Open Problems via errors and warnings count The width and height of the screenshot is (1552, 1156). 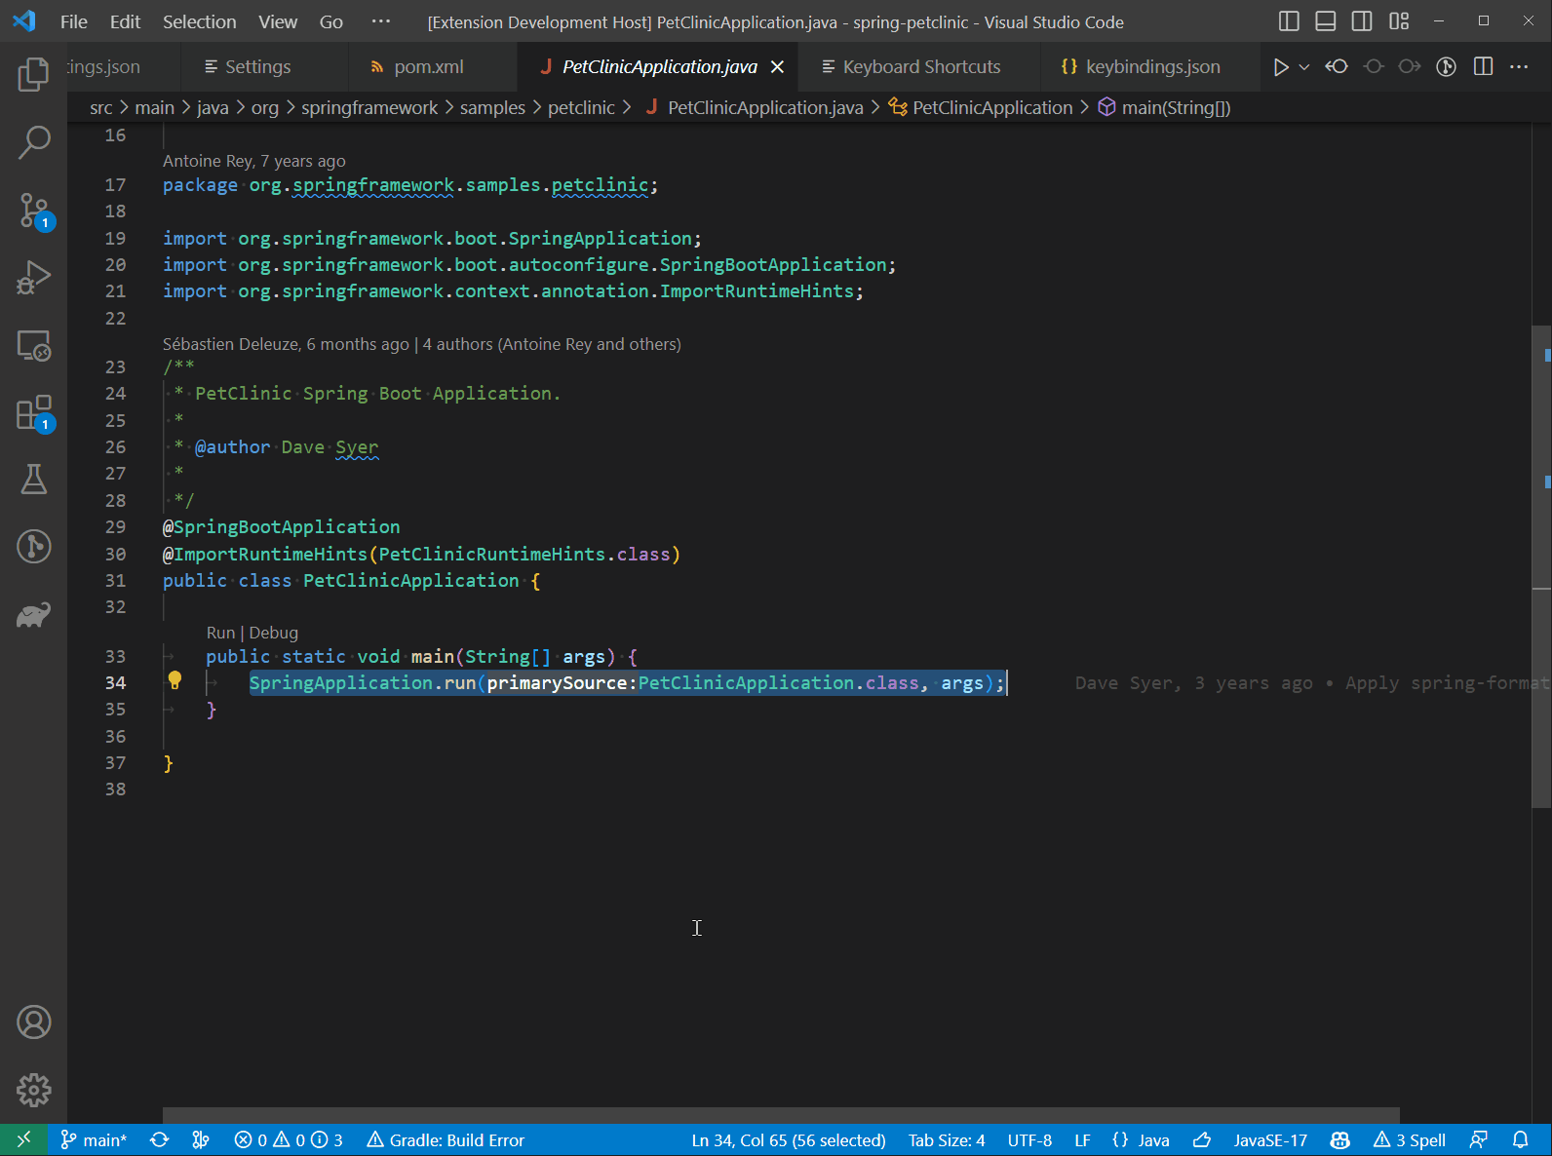(289, 1139)
